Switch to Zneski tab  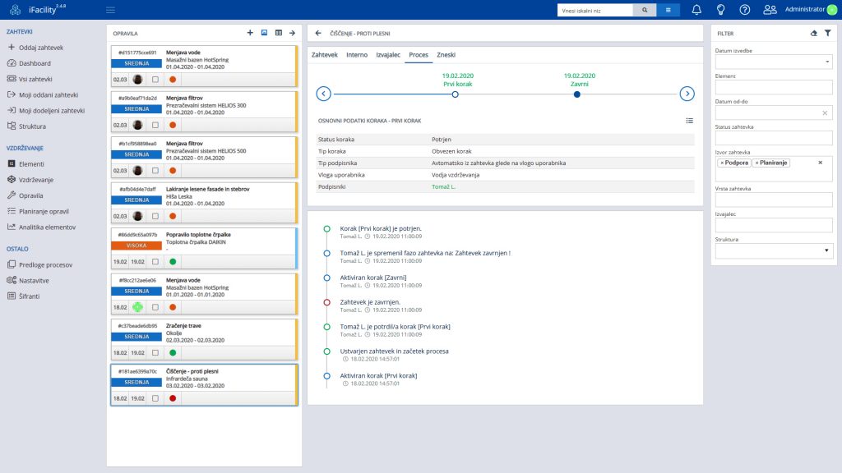[446, 55]
